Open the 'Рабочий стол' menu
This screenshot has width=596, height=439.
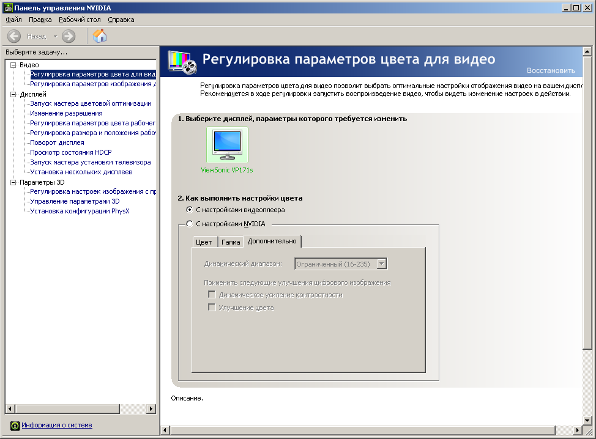[80, 20]
